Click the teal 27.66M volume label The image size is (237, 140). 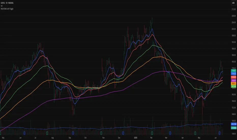tap(234, 128)
